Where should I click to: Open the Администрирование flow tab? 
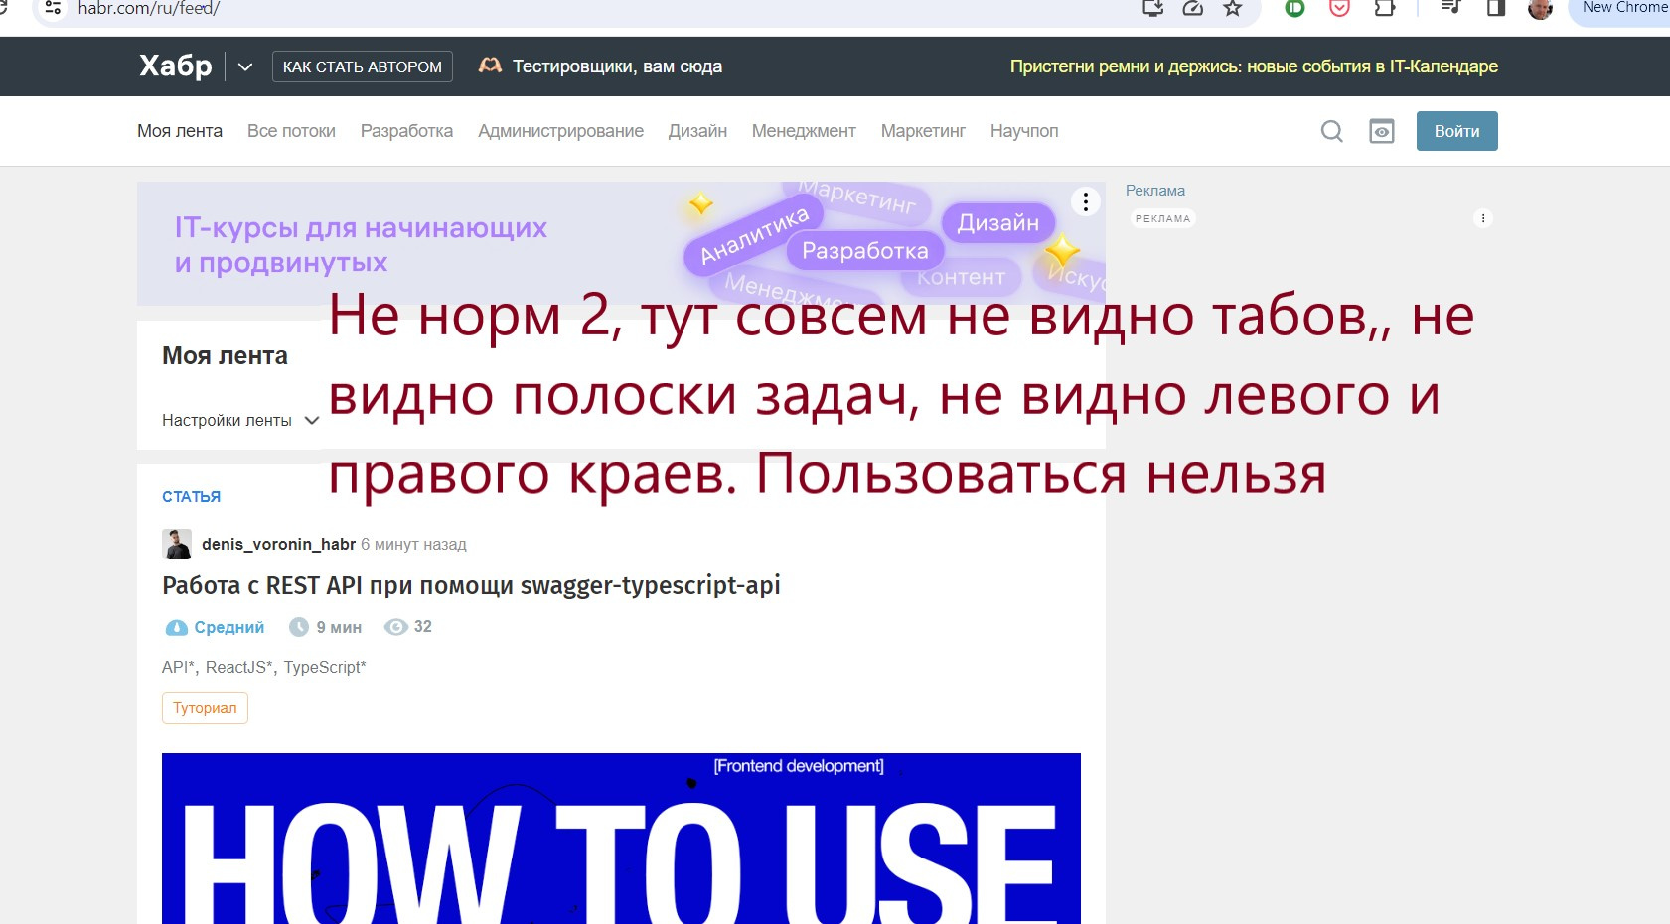pyautogui.click(x=560, y=131)
